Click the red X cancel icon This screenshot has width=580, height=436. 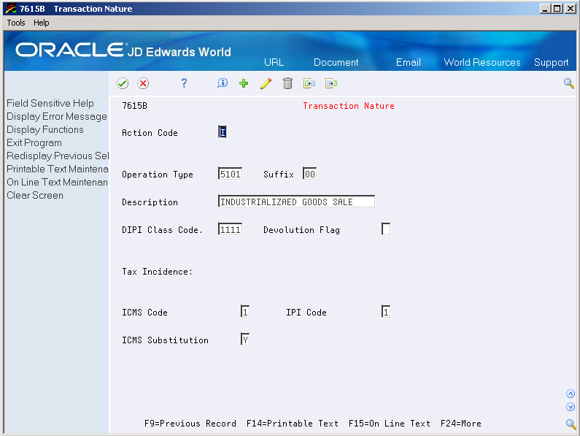pyautogui.click(x=143, y=83)
